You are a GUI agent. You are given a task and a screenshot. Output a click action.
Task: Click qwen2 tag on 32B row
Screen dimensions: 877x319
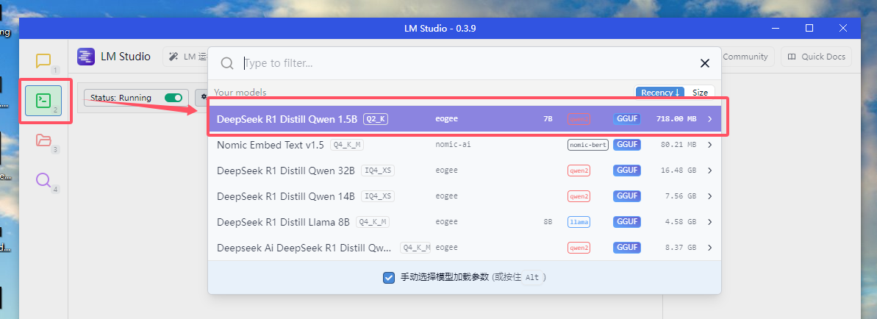[x=579, y=171]
